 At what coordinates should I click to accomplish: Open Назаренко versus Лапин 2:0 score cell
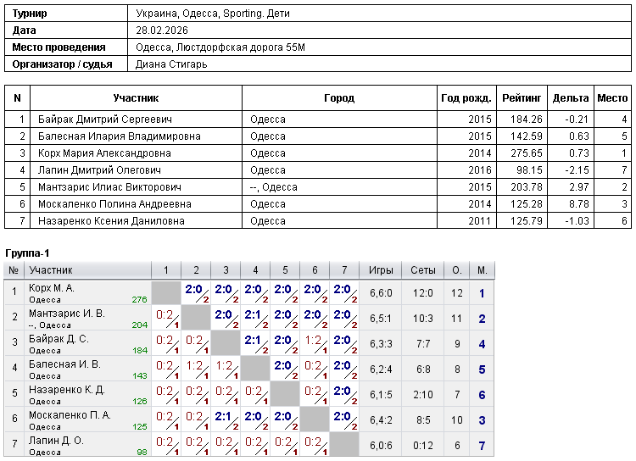tap(344, 395)
